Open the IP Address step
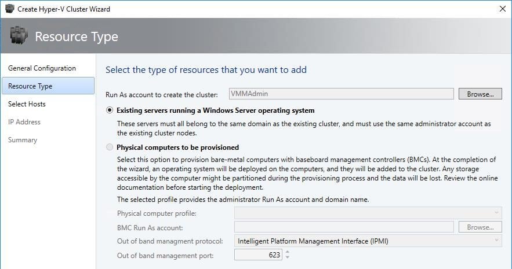Viewport: 512px width, 269px height. pos(24,122)
